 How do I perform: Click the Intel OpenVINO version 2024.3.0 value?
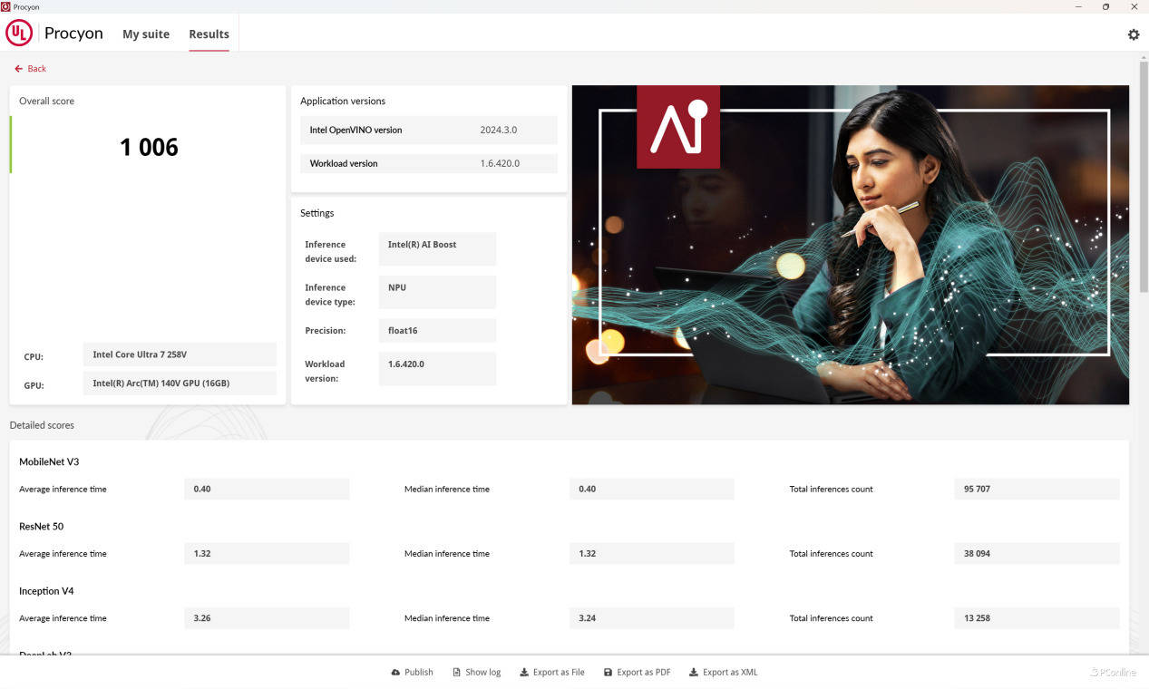498,130
